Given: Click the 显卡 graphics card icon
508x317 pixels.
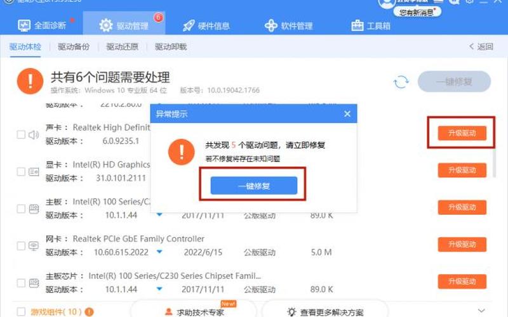Looking at the screenshot, I should 34,171.
